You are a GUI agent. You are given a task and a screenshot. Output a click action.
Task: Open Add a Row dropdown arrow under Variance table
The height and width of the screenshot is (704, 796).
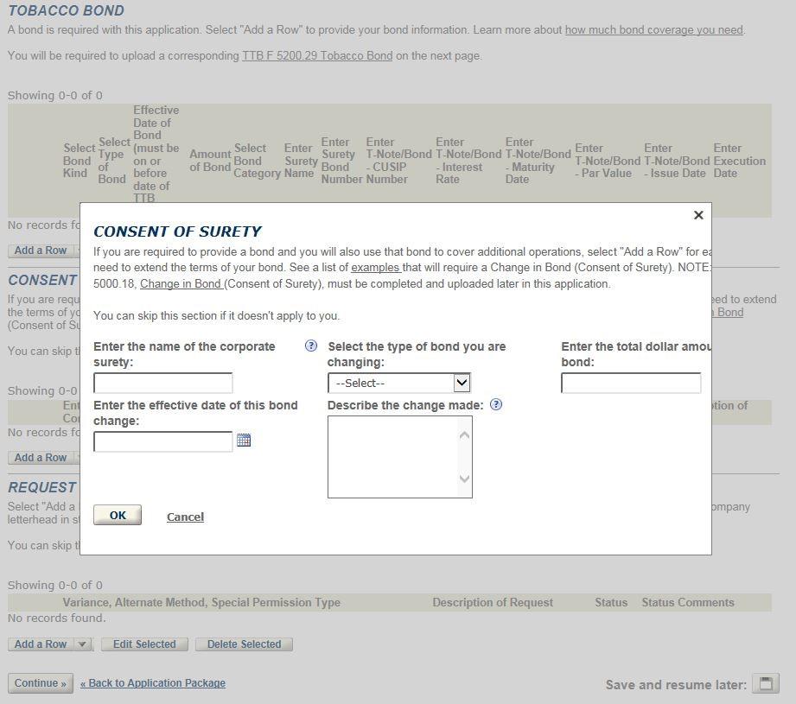82,644
